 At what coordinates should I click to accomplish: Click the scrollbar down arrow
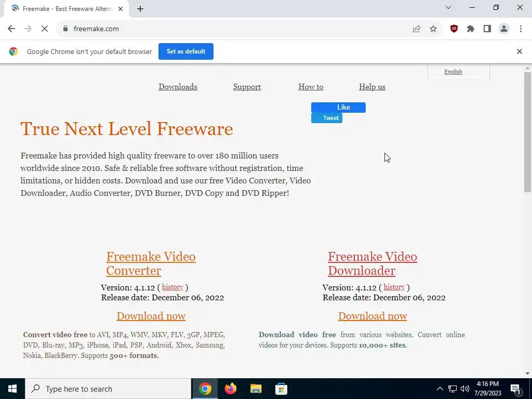(x=527, y=374)
